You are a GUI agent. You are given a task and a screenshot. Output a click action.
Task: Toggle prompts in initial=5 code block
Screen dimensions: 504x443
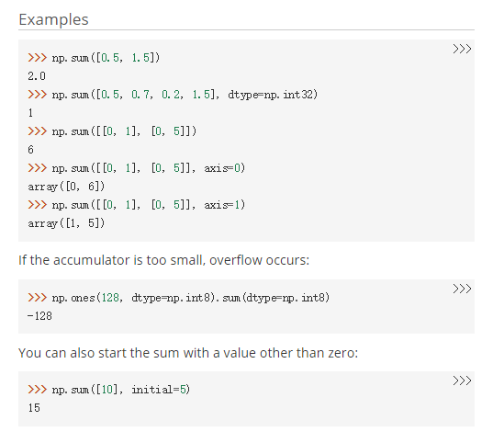pyautogui.click(x=462, y=381)
